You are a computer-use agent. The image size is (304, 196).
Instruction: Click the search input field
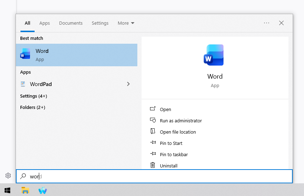click(x=154, y=176)
